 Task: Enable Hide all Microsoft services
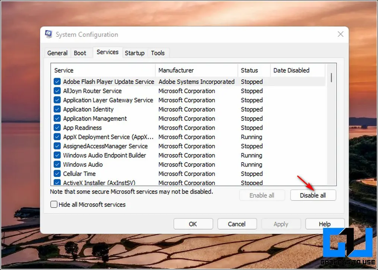coord(54,205)
